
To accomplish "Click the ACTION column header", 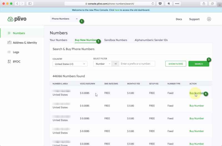I will (193, 84).
